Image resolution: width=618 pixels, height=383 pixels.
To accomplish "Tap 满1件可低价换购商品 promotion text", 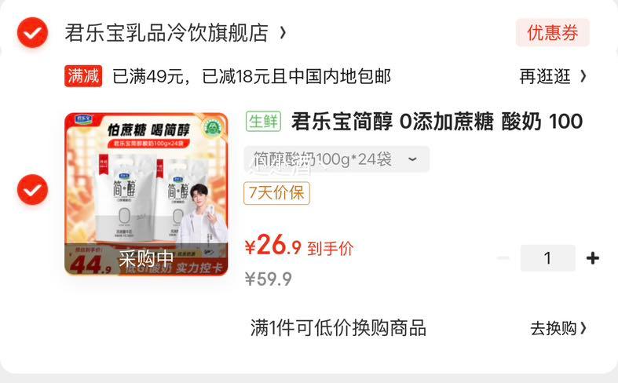I will [338, 328].
